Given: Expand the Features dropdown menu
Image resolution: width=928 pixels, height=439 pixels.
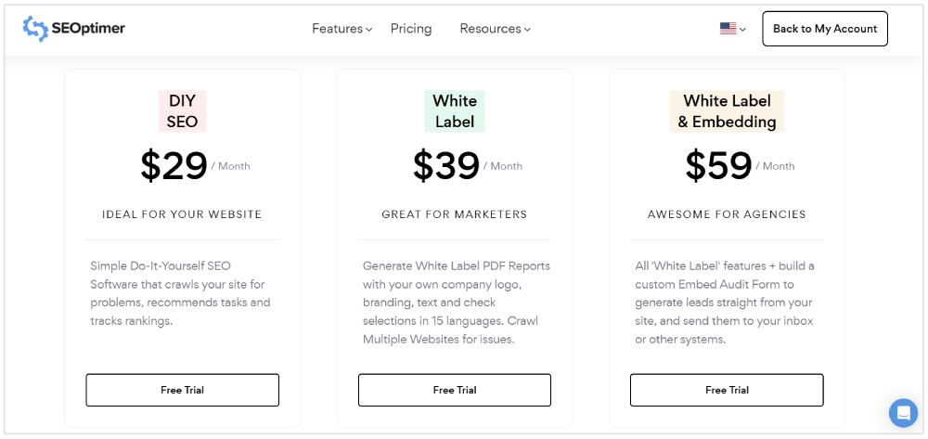Looking at the screenshot, I should (x=342, y=29).
